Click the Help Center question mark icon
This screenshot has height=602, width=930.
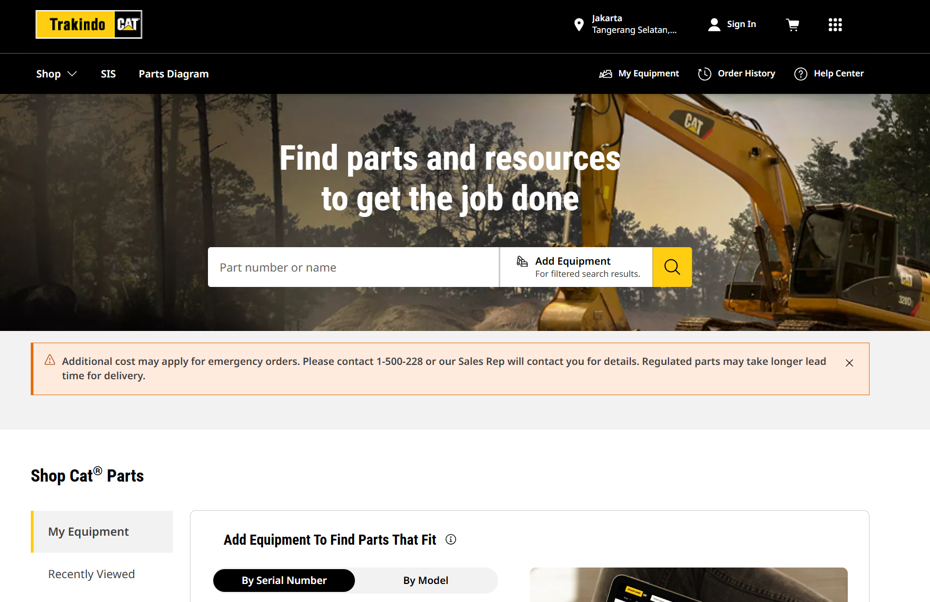(801, 74)
